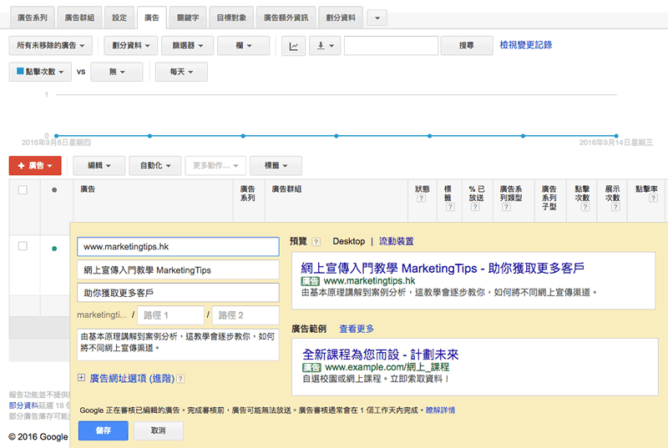The image size is (668, 448).
Task: Click the 取消 cancel button
Action: (x=159, y=430)
